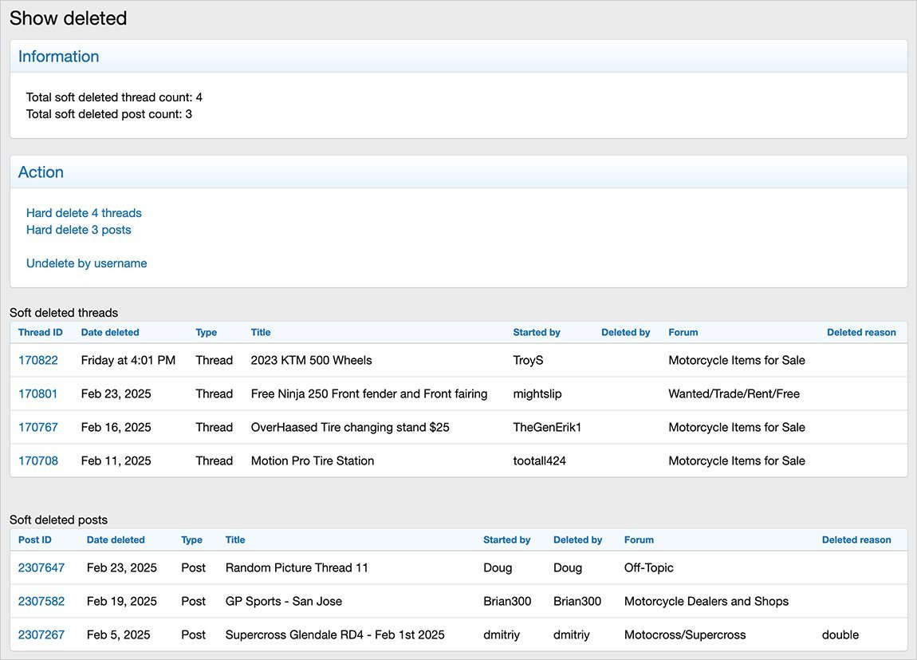Click the "Thread ID" column header

[41, 332]
